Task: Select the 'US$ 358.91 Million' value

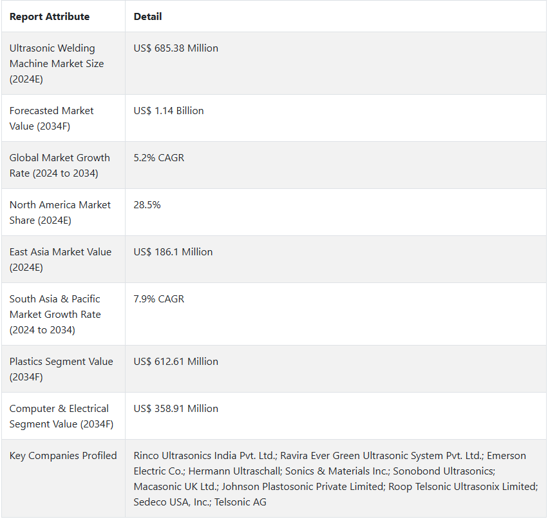Action: pyautogui.click(x=176, y=409)
